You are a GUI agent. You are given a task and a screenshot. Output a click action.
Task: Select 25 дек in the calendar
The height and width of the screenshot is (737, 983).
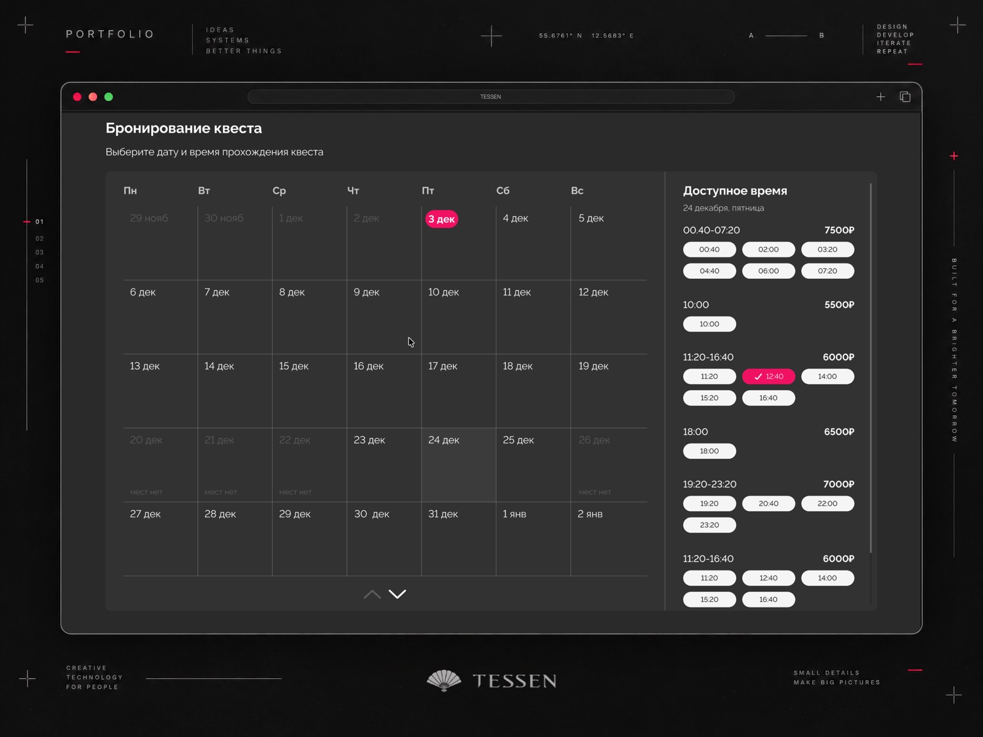pos(533,465)
